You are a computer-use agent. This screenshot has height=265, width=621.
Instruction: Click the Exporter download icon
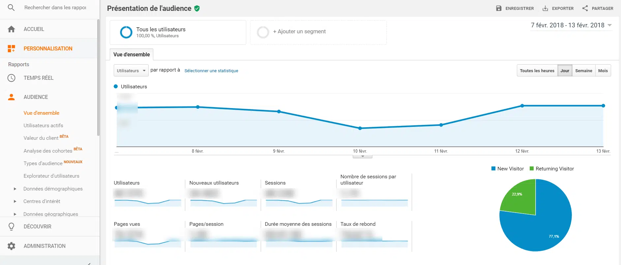coord(545,8)
